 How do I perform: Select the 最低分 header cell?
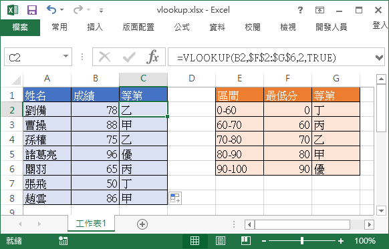pyautogui.click(x=287, y=95)
